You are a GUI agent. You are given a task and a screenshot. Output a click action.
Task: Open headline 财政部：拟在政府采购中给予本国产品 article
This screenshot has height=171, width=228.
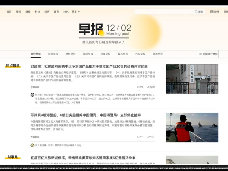[89, 67]
